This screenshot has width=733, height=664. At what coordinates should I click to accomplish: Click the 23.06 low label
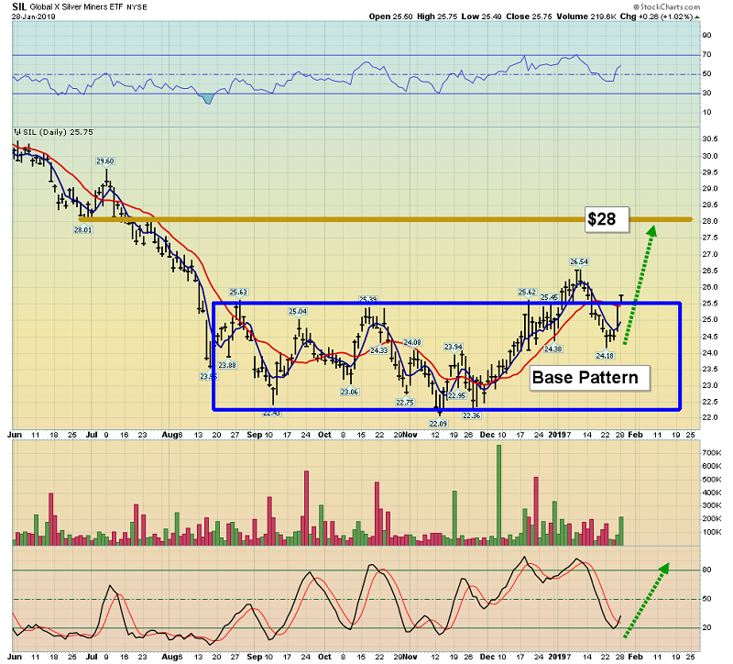(349, 392)
